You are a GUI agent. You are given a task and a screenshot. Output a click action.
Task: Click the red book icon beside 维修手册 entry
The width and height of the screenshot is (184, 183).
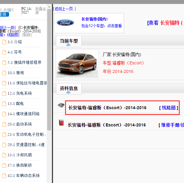(61, 123)
